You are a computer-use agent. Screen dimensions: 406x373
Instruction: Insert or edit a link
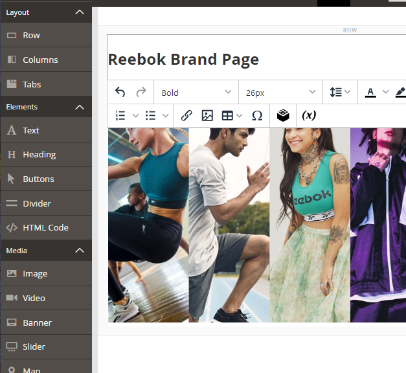(x=186, y=115)
